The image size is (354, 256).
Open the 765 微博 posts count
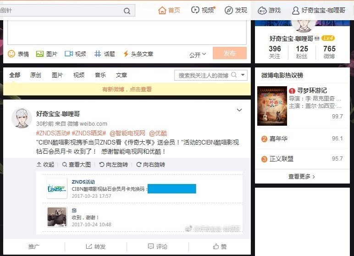coord(329,52)
